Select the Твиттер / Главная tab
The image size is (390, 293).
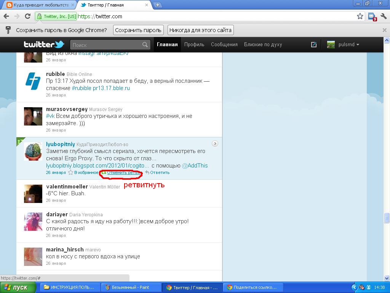coord(114,5)
